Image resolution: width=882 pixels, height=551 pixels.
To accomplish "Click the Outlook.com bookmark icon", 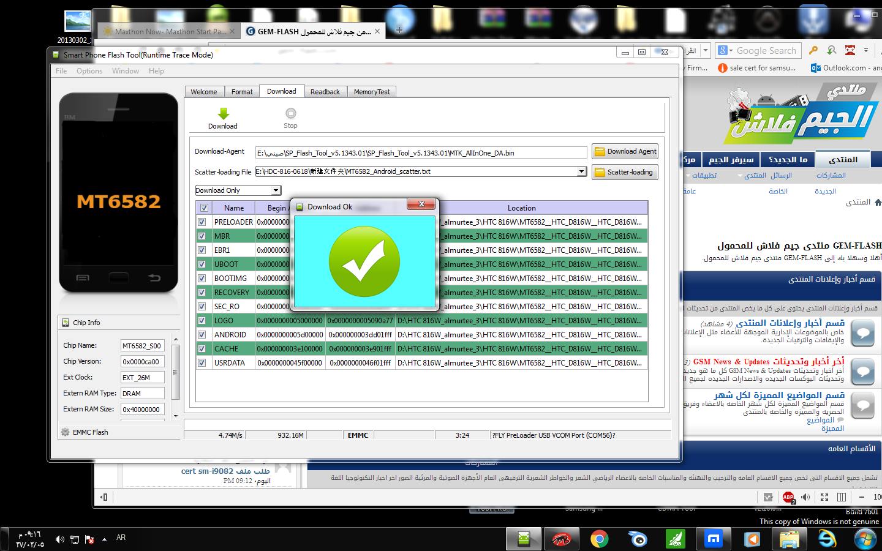I will click(x=815, y=68).
